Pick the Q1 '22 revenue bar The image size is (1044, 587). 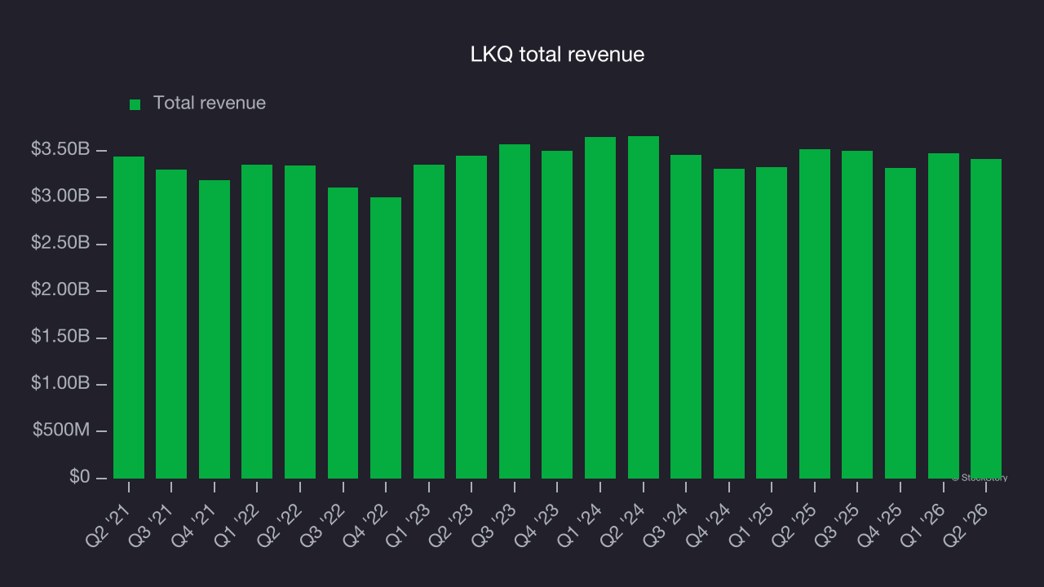click(257, 321)
